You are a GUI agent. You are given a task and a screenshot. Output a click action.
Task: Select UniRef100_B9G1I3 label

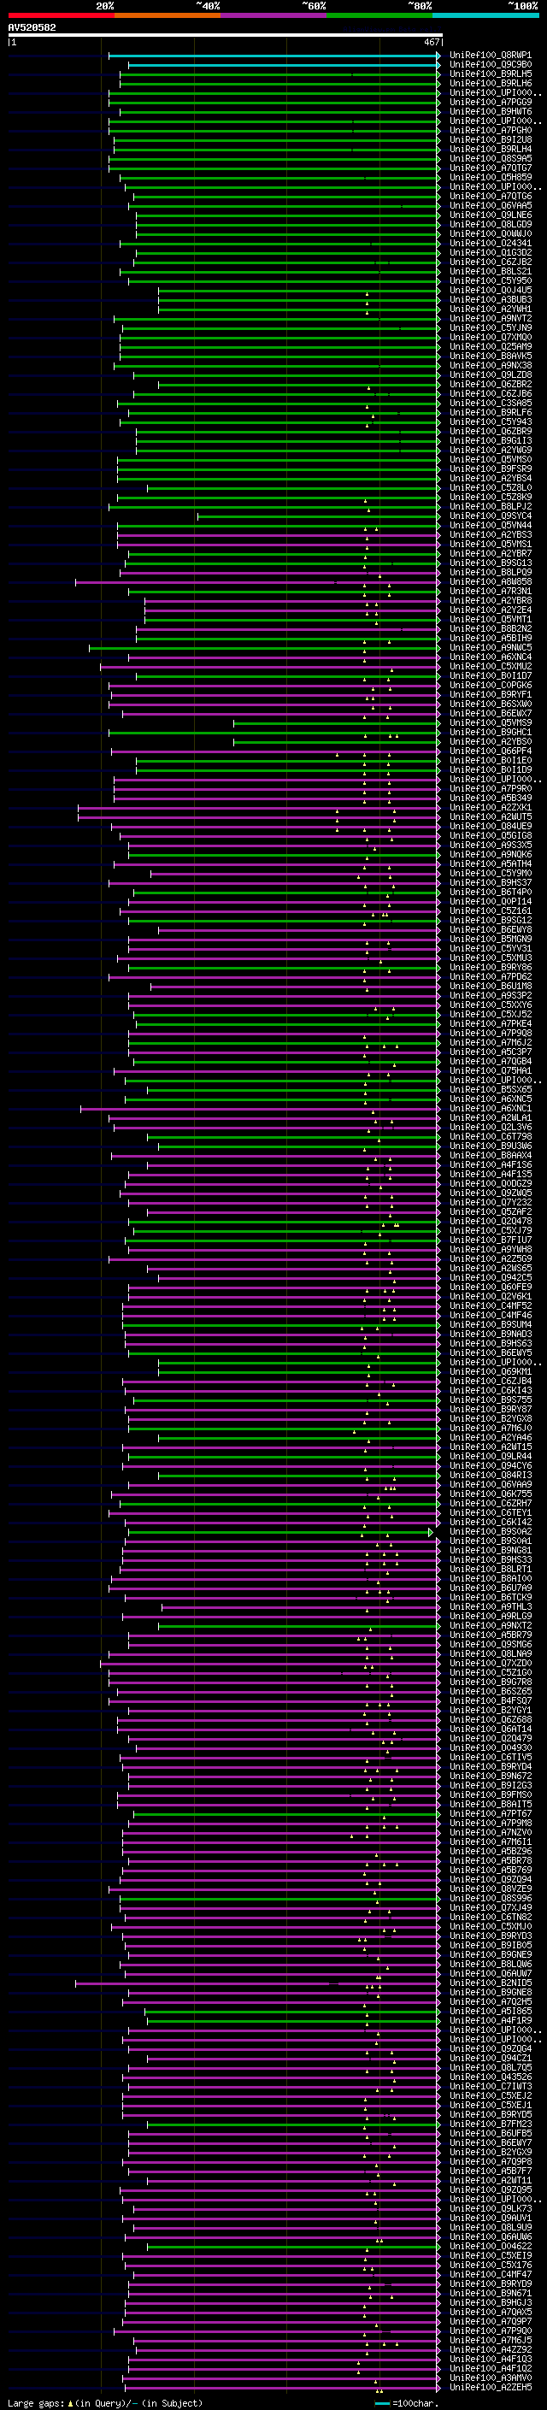click(x=490, y=440)
